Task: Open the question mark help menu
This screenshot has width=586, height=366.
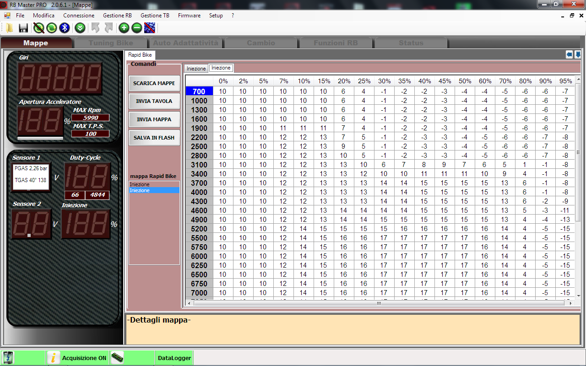Action: (x=233, y=15)
